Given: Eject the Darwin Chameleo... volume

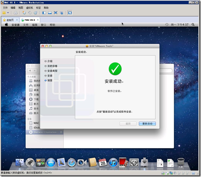Looking at the screenshot, I should coord(61,132).
